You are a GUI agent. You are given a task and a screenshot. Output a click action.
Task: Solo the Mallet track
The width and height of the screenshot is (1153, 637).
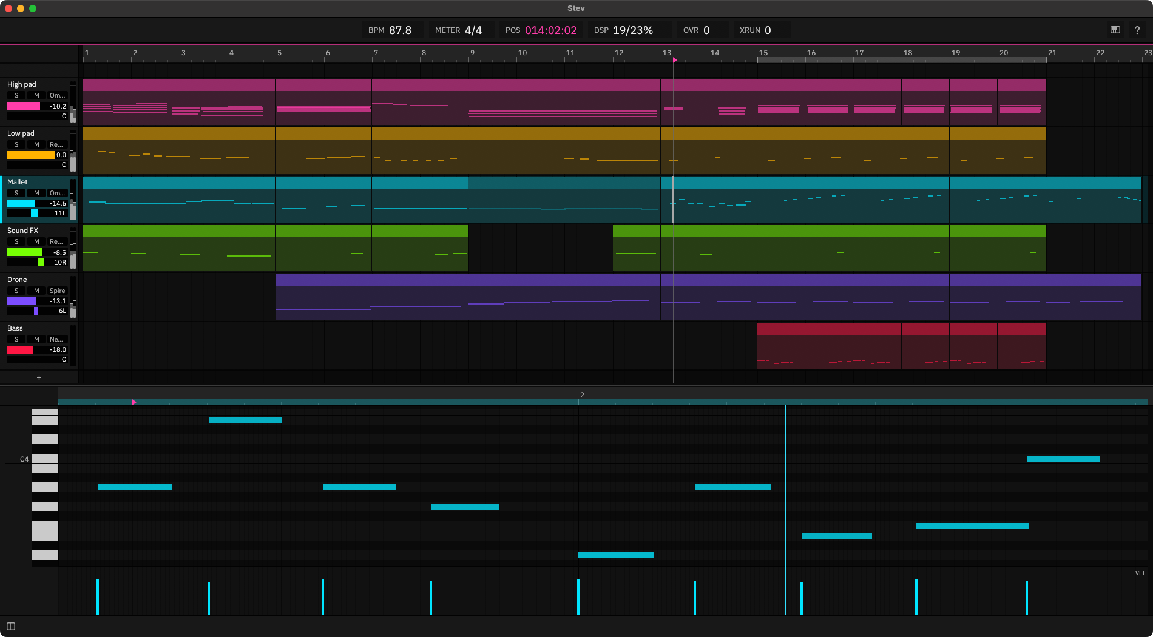pyautogui.click(x=16, y=193)
